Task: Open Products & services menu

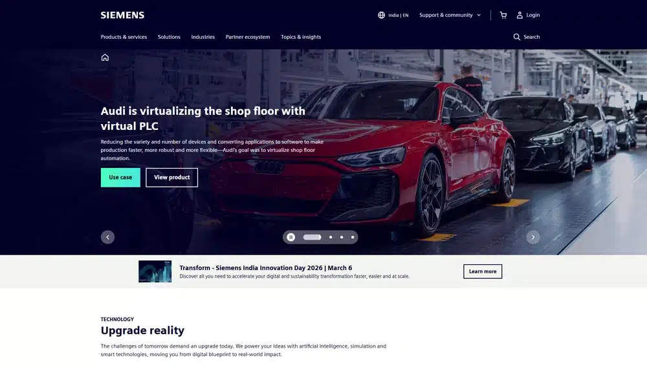Action: coord(124,37)
